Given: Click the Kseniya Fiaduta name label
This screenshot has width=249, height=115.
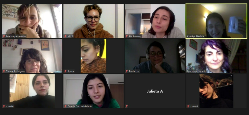Looking at the screenshot, I should coord(195,36).
